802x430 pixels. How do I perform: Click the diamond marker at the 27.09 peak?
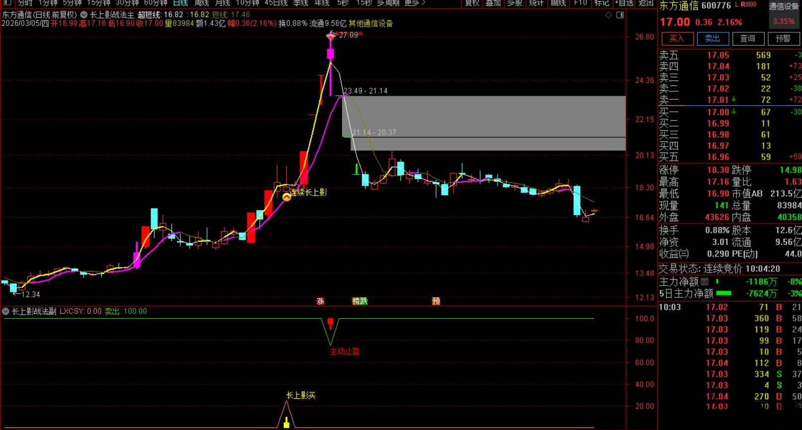[x=331, y=36]
